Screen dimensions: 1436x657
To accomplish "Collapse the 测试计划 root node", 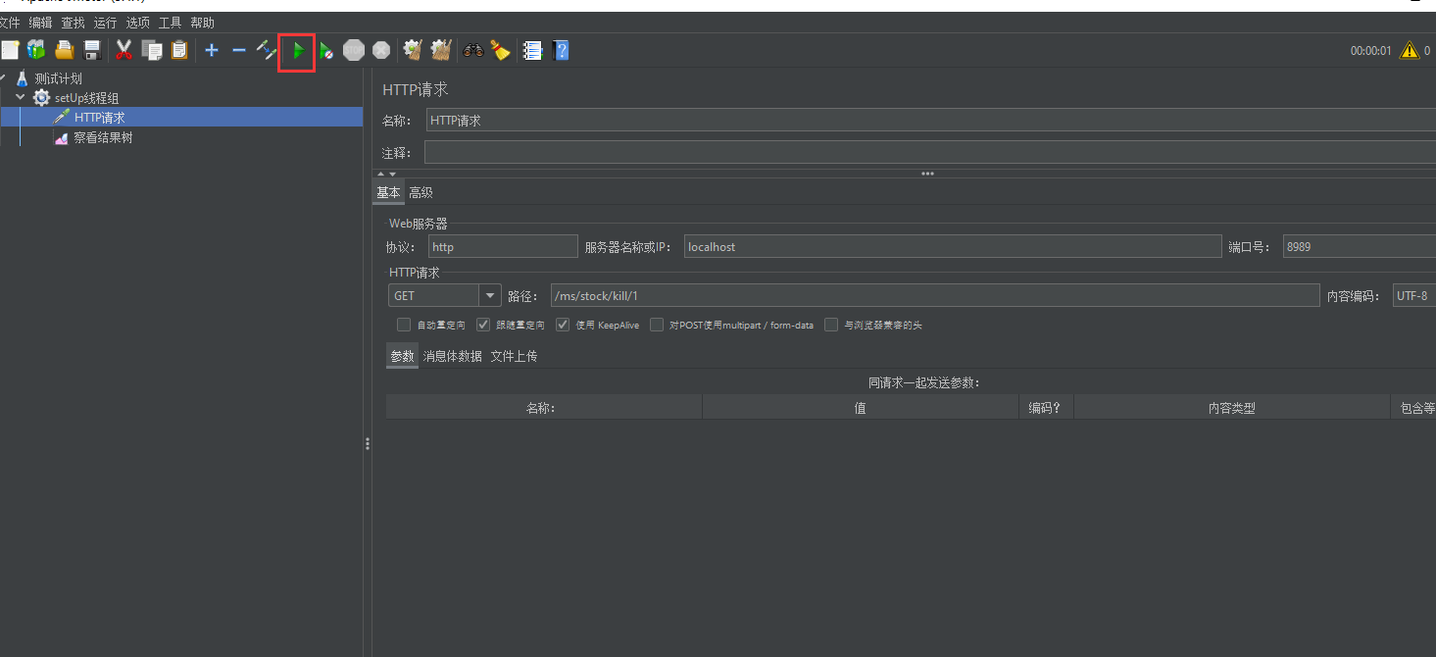I will (x=3, y=78).
